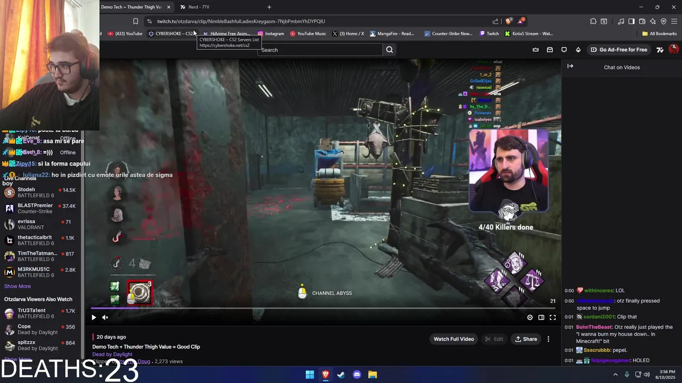Play the Twitch clip
Viewport: 682px width, 383px height.
(x=94, y=318)
